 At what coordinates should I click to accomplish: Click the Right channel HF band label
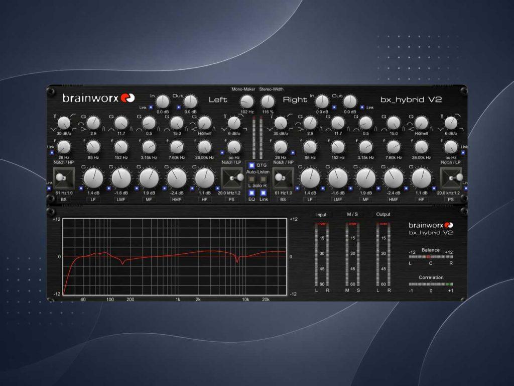coord(422,200)
